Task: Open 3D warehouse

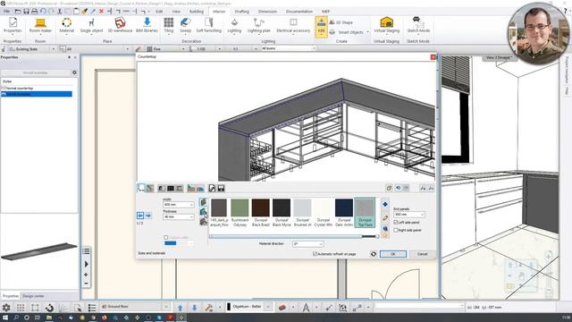Action: click(120, 25)
